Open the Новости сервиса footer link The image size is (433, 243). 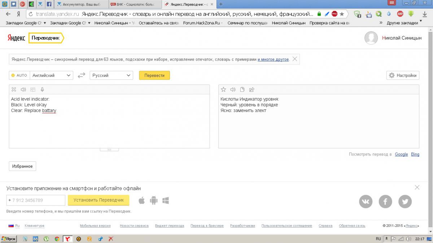coord(134,226)
